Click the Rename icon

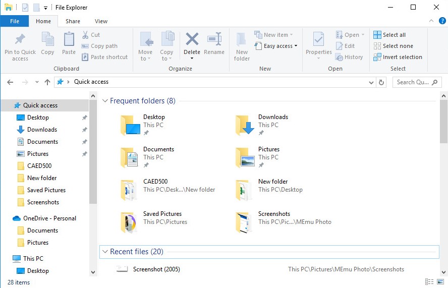[214, 39]
